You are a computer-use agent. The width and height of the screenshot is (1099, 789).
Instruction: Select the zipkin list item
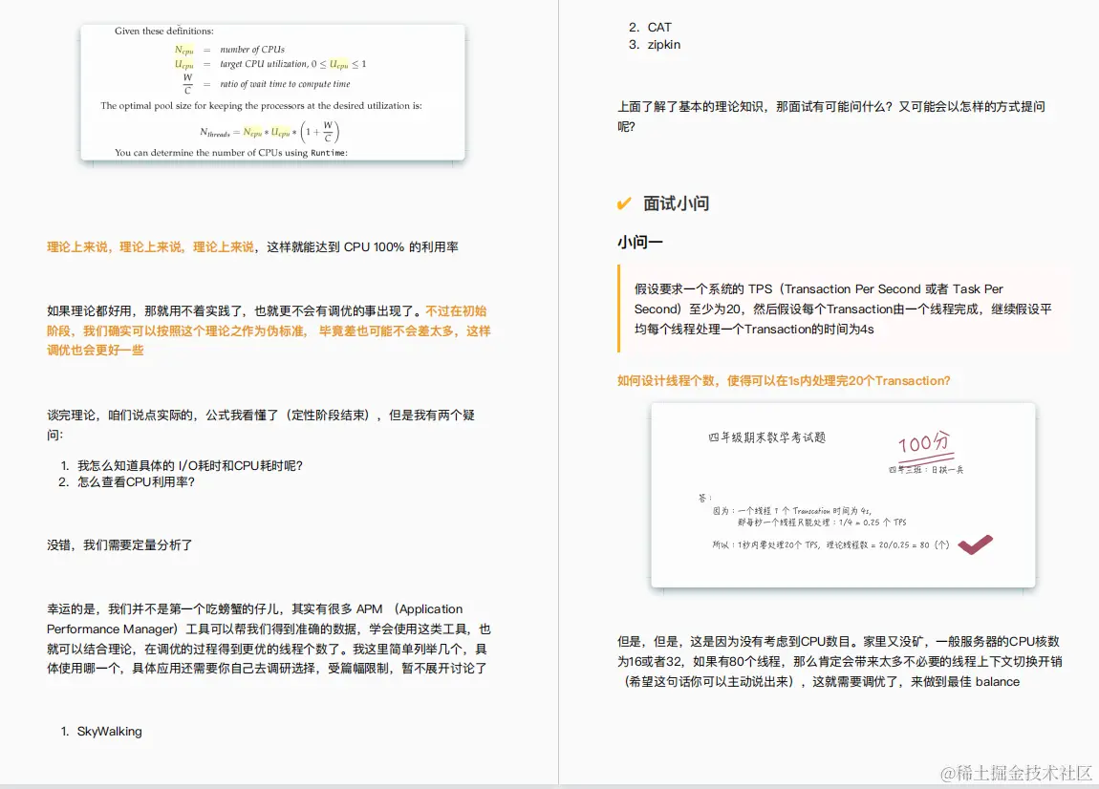[x=662, y=44]
